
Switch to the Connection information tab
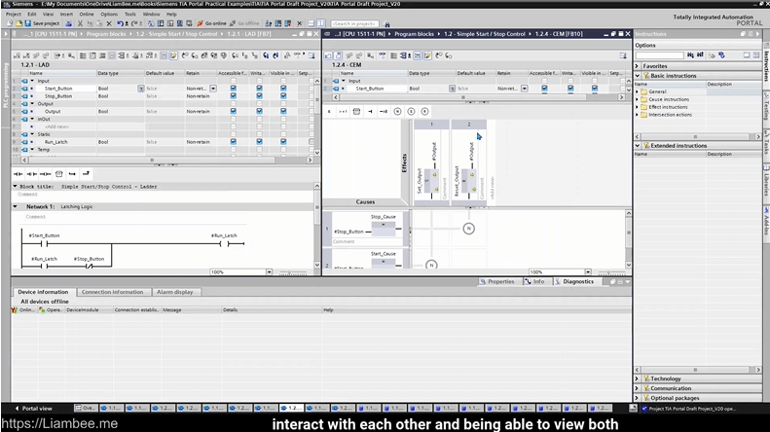(x=112, y=292)
